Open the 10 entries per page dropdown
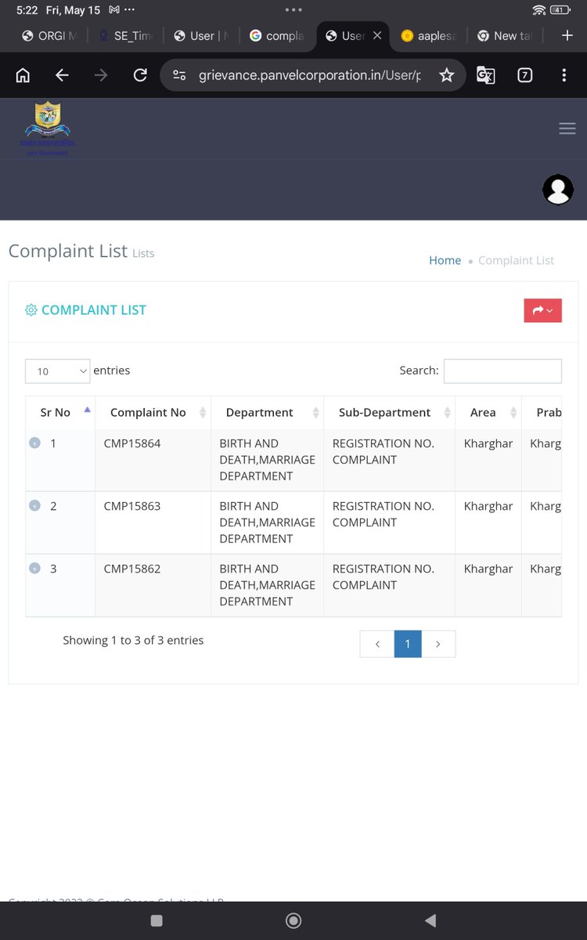This screenshot has width=587, height=940. pos(58,371)
